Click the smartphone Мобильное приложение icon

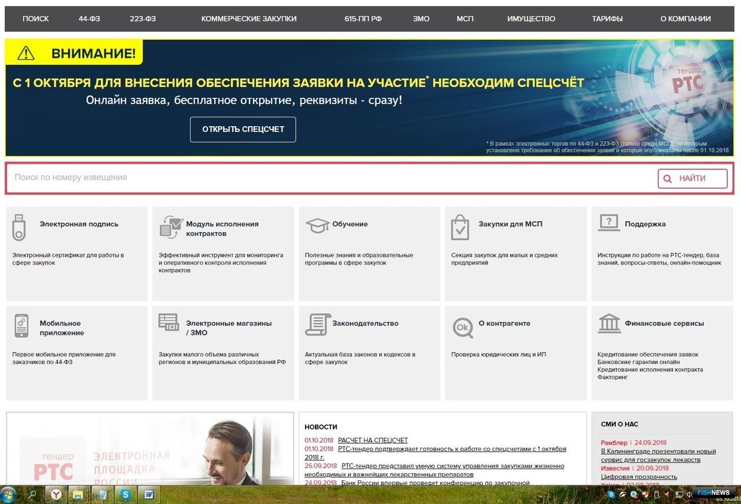pyautogui.click(x=21, y=326)
